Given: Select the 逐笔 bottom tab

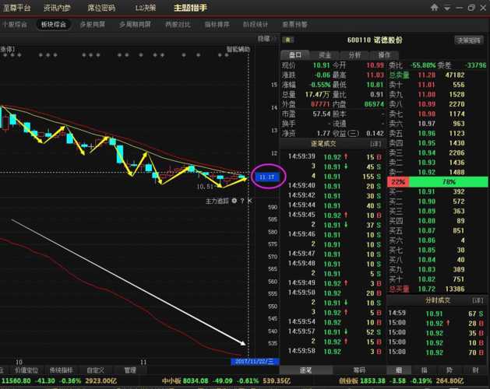Looking at the screenshot, I should point(305,370).
